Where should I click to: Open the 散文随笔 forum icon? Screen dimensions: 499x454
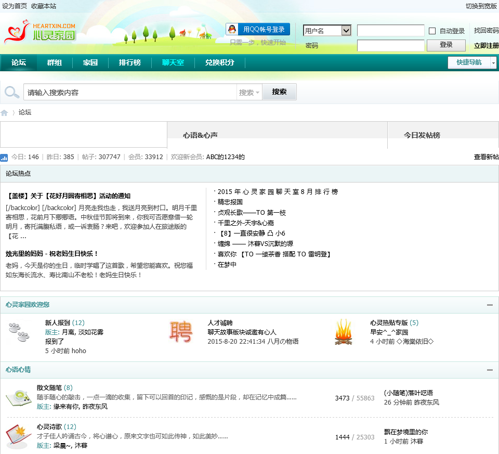coord(18,398)
